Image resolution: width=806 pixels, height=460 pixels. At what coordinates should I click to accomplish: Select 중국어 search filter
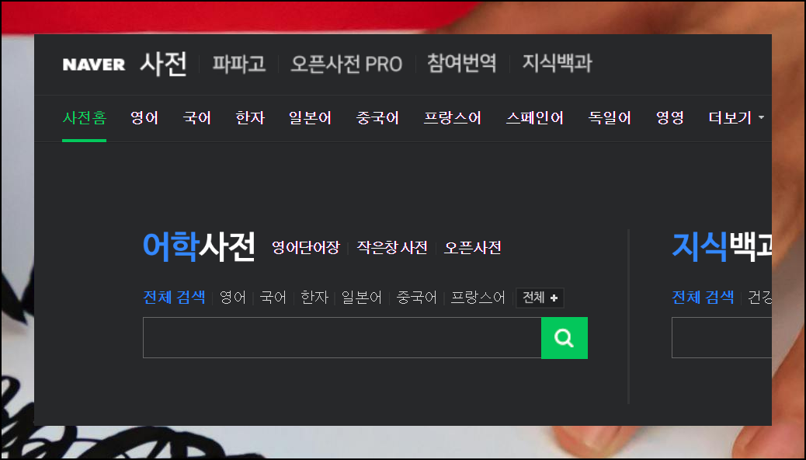coord(416,298)
